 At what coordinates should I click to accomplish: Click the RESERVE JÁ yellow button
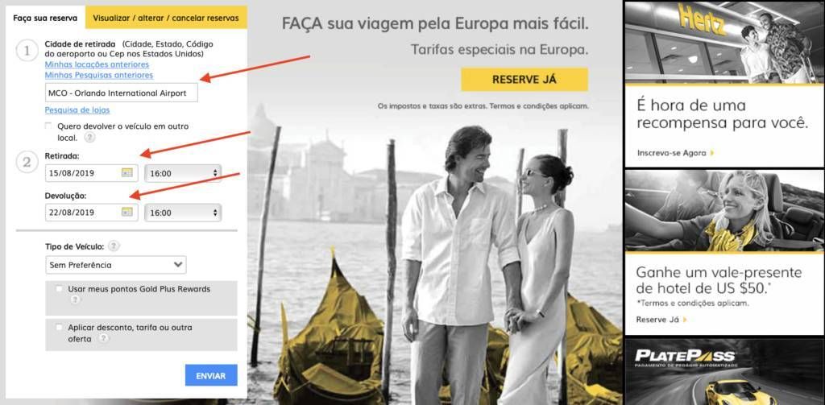coord(524,80)
